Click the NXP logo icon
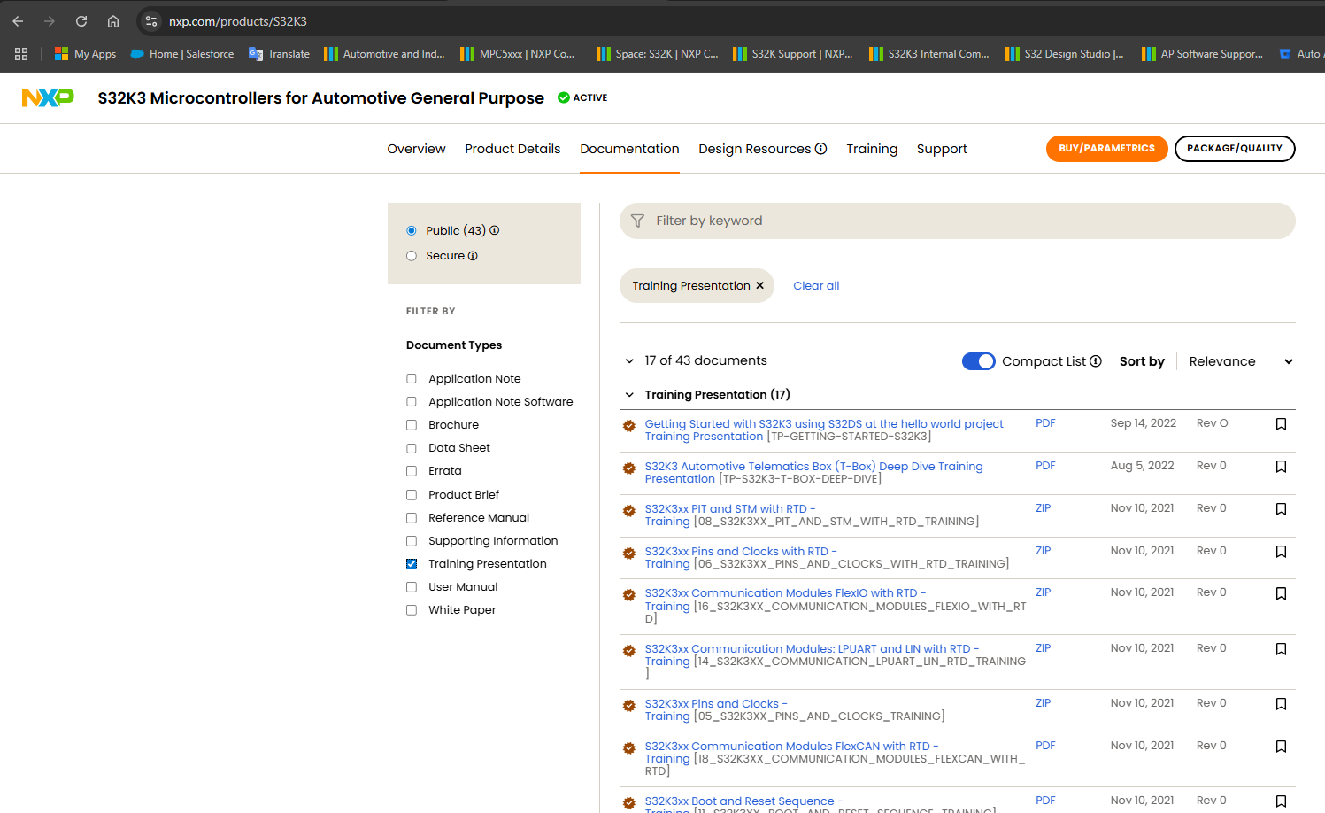Screen dimensions: 1325x813 point(48,97)
